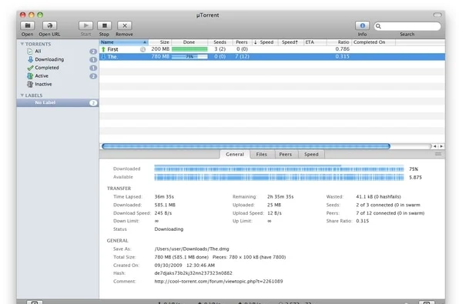This screenshot has width=462, height=304.
Task: Sort by the upload Speed column header
Action: click(x=290, y=42)
